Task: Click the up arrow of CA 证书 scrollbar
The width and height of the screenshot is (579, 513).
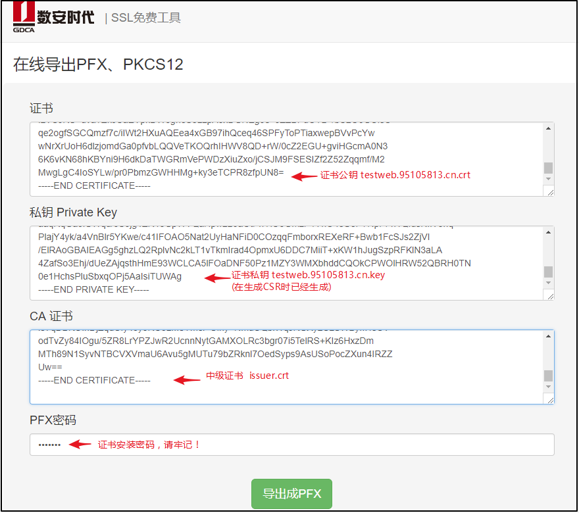Action: 548,336
